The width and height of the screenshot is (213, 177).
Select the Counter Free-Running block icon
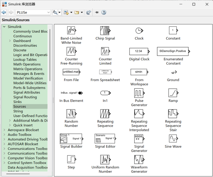pyautogui.click(x=72, y=51)
